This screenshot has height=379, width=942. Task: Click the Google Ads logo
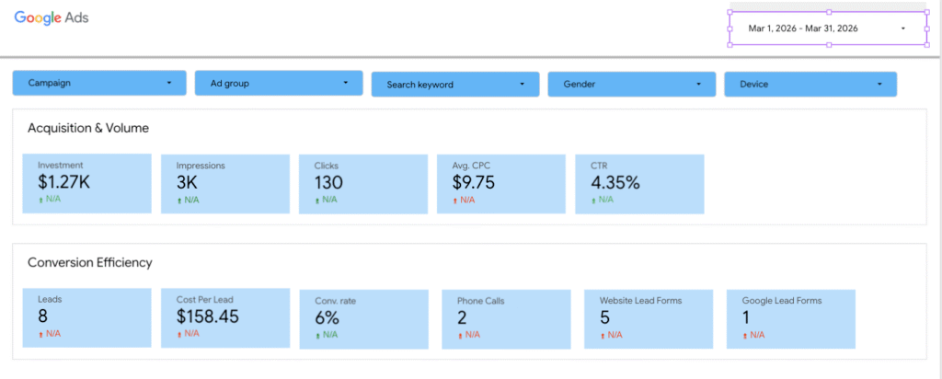[52, 17]
